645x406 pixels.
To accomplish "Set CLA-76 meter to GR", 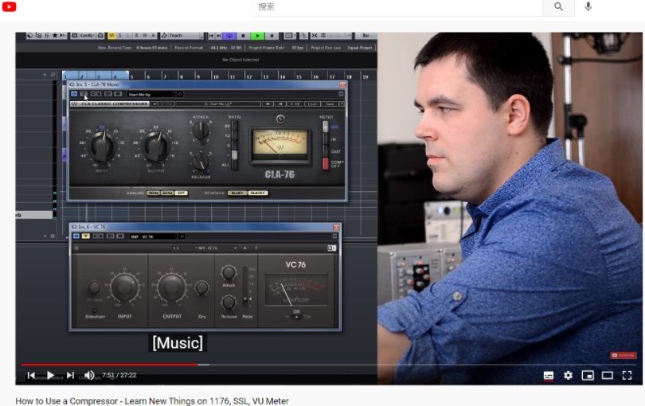I will tap(326, 127).
